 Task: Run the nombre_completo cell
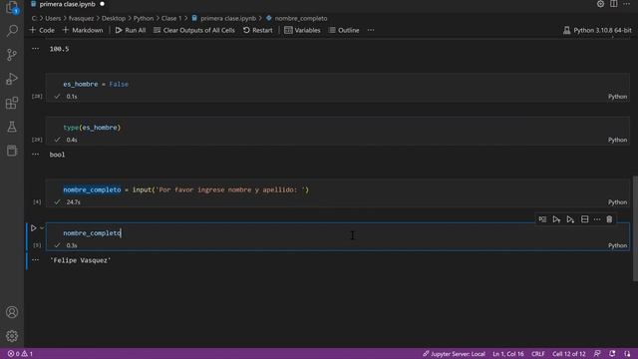(x=34, y=228)
